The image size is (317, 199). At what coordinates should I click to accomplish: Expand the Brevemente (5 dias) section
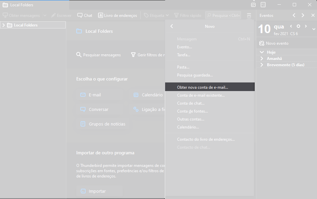point(262,65)
